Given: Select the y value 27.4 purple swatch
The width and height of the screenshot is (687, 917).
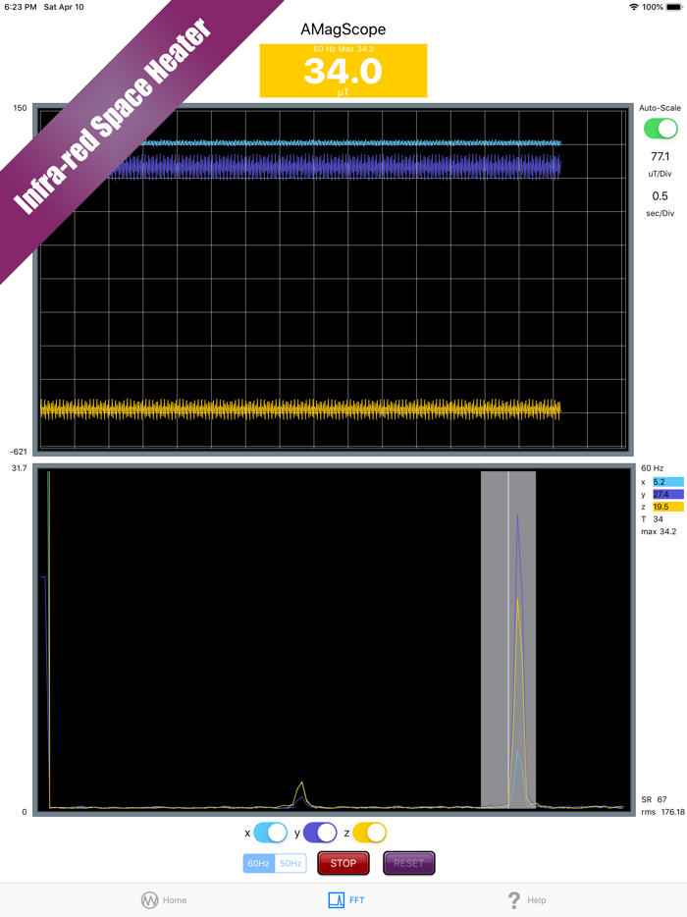Looking at the screenshot, I should tap(668, 494).
